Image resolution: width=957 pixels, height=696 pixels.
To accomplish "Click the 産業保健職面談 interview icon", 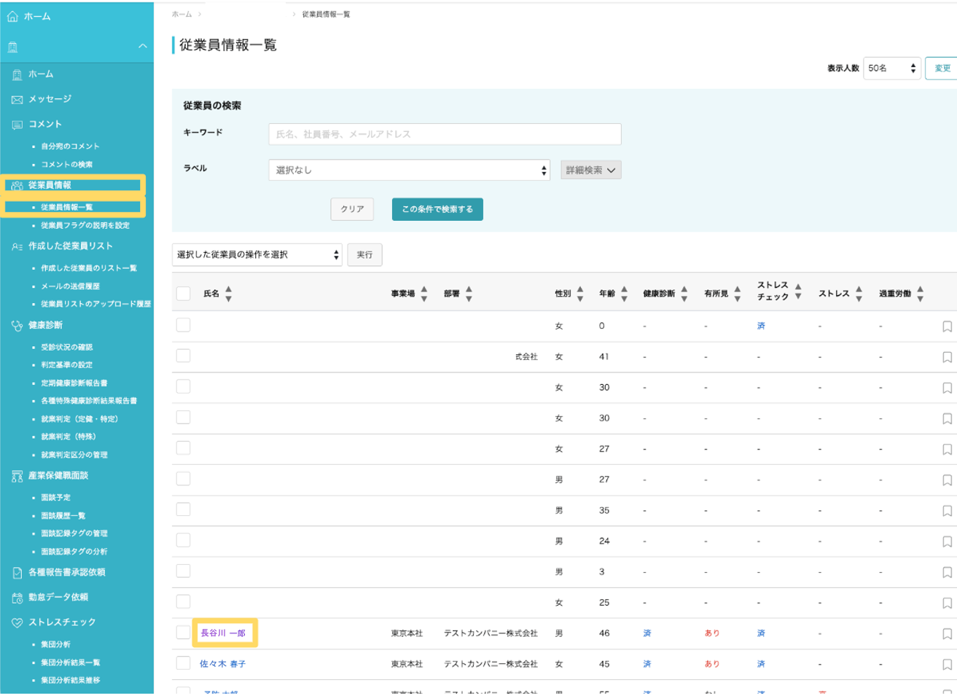I will point(17,476).
